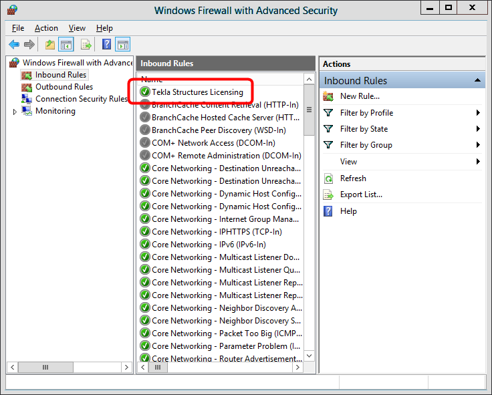Select the Tekla Structures Licensing rule
The height and width of the screenshot is (395, 492).
point(197,92)
